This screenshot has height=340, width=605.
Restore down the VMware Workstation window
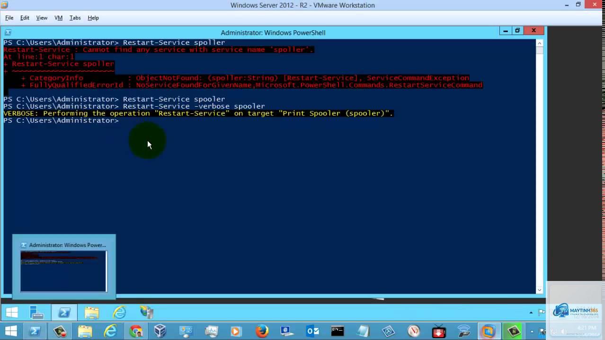click(x=578, y=5)
